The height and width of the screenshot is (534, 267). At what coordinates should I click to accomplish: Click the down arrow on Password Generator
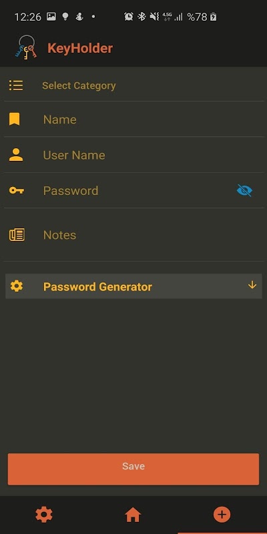[252, 285]
